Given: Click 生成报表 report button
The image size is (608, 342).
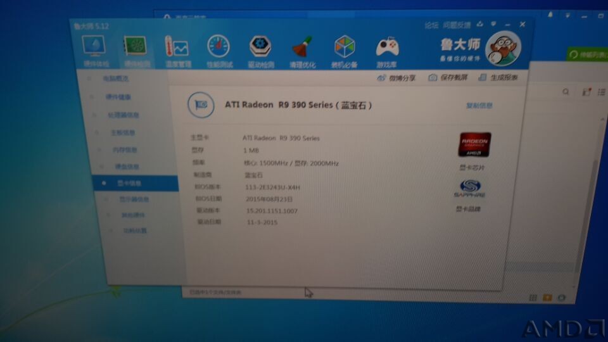Looking at the screenshot, I should point(498,77).
